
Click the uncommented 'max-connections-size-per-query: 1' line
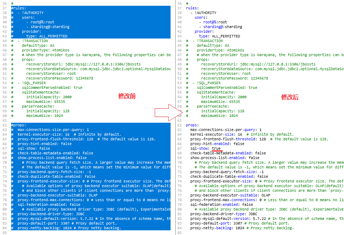click(x=226, y=130)
